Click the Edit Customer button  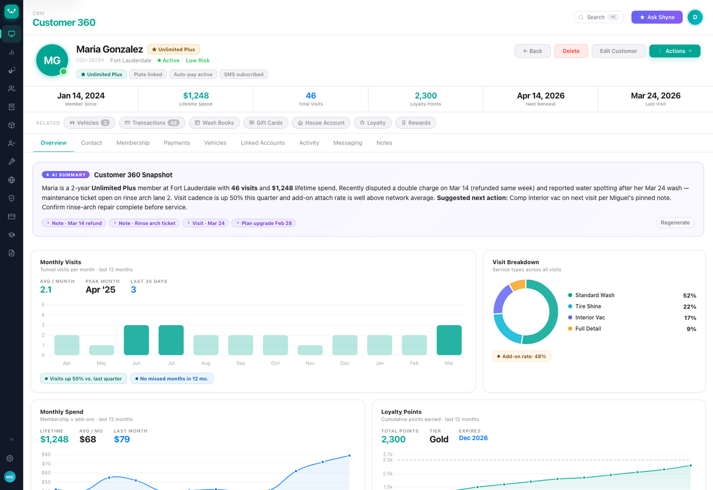click(x=618, y=51)
